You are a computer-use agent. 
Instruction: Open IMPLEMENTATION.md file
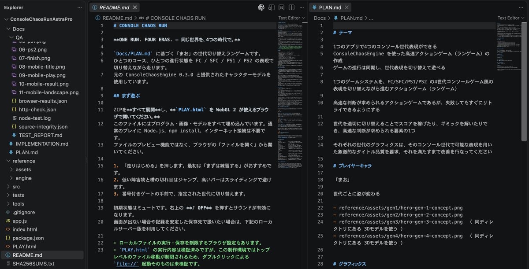click(42, 144)
